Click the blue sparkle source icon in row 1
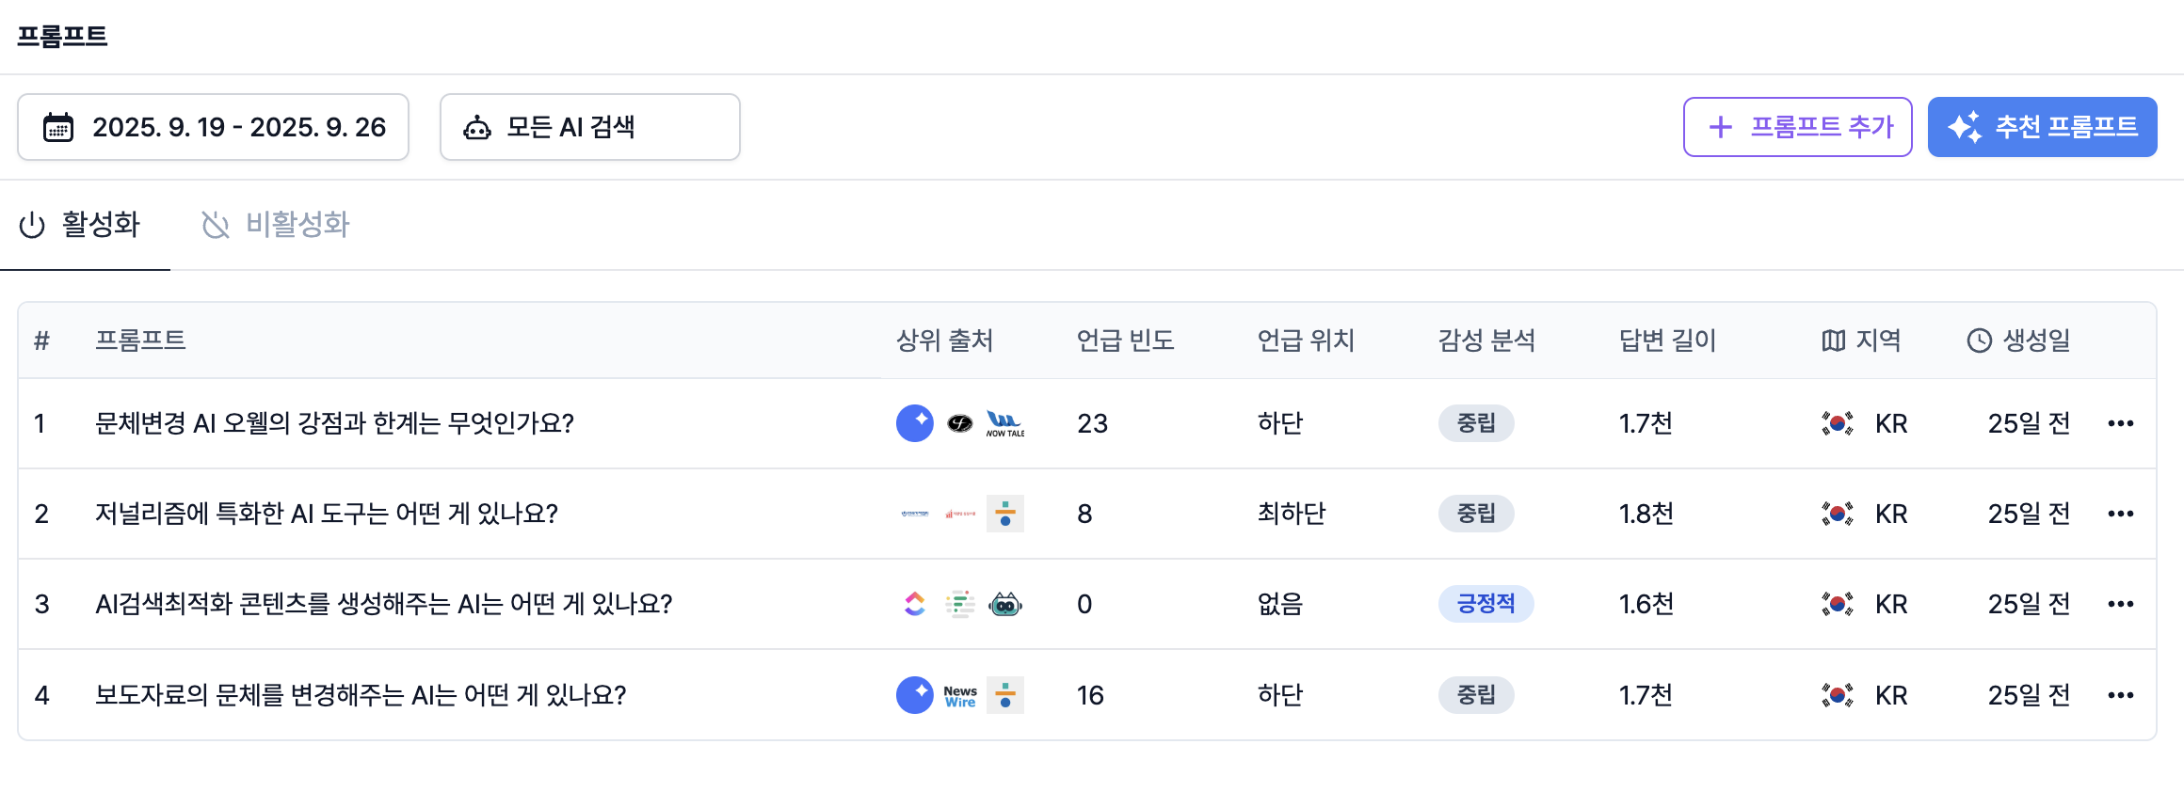This screenshot has height=792, width=2184. [914, 423]
